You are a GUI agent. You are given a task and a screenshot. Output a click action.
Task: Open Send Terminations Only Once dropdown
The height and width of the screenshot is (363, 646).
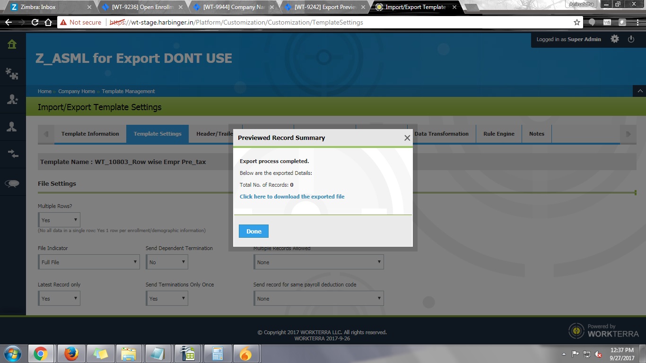coord(167,298)
